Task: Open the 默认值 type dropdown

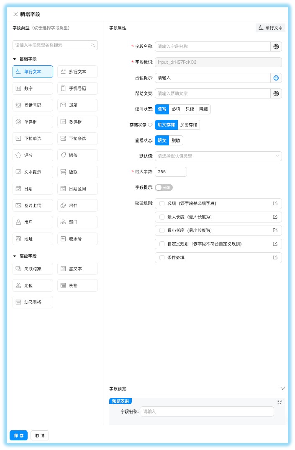Action: tap(218, 156)
